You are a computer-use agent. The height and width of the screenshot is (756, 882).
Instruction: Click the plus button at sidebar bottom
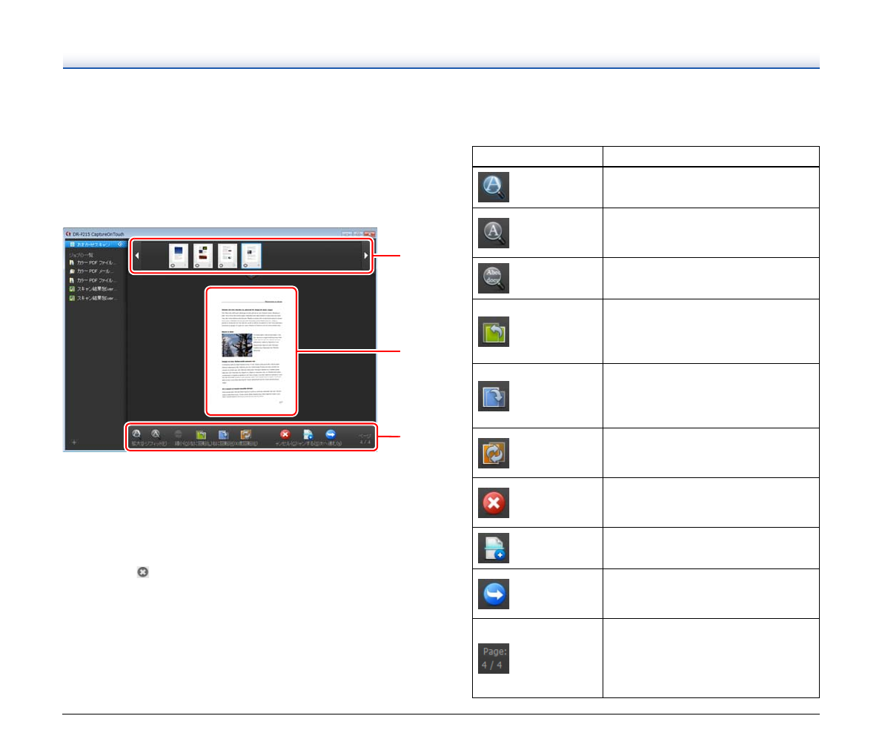(x=74, y=442)
